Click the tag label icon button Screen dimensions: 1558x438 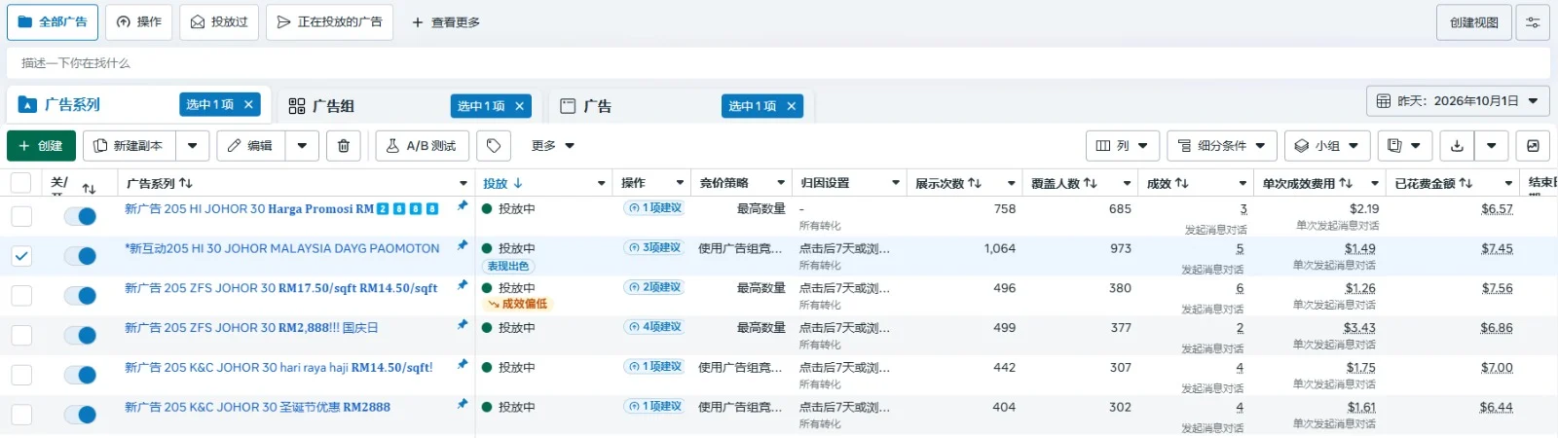coord(494,146)
